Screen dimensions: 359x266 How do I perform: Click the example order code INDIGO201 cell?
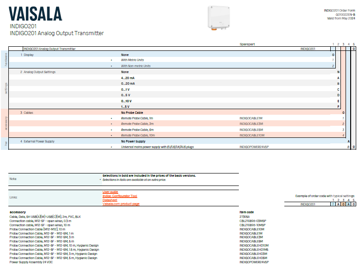tap(308, 204)
